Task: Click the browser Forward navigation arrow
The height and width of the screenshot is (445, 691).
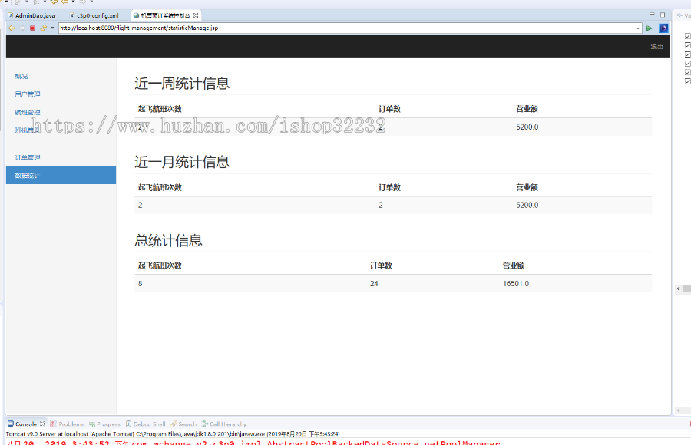Action: [x=21, y=28]
